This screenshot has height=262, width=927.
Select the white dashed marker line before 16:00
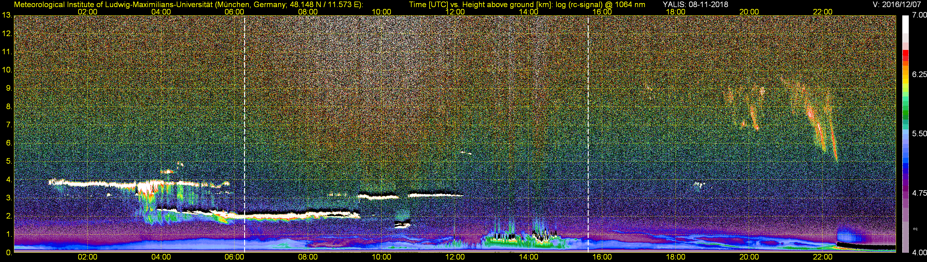(x=588, y=134)
